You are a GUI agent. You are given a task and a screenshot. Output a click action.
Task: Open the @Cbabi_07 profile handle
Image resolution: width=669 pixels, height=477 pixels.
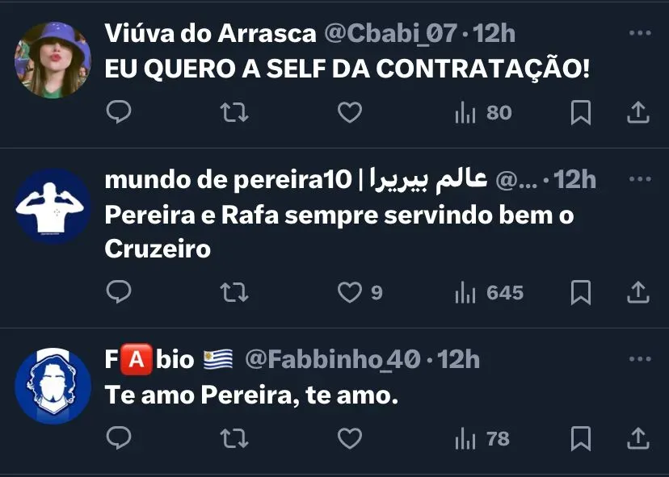tap(390, 33)
